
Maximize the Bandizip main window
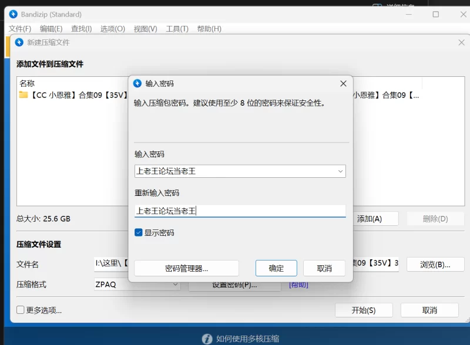point(435,14)
